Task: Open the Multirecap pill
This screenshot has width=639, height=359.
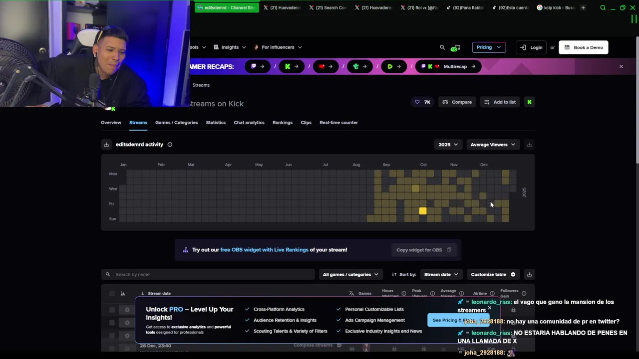Action: tap(448, 66)
